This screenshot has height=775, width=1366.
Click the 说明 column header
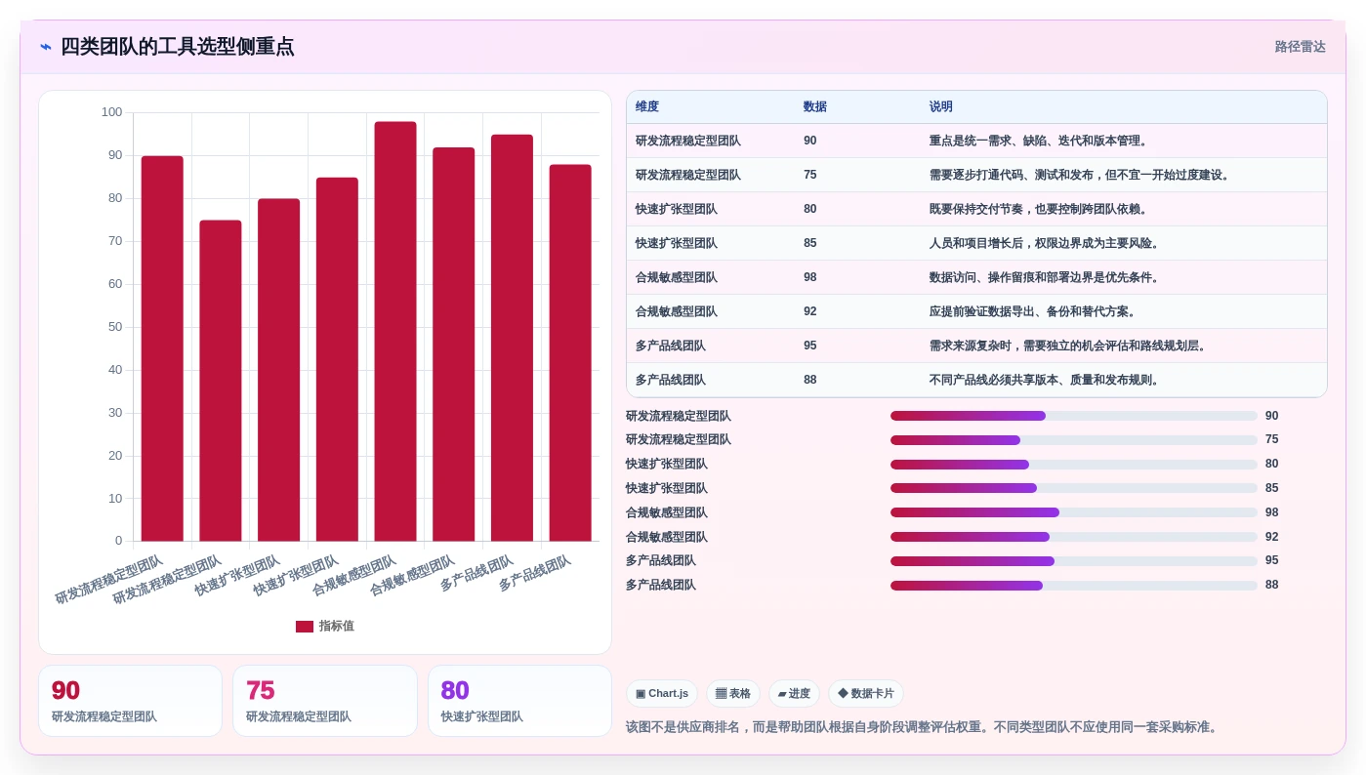click(941, 106)
